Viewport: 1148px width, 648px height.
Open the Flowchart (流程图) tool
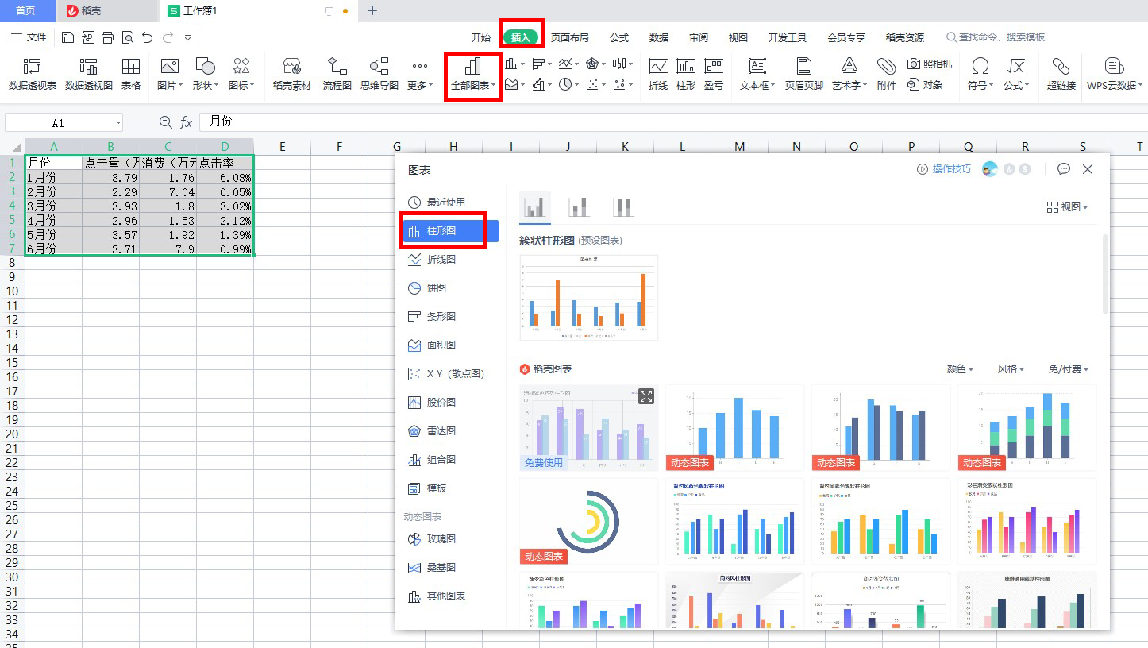(337, 73)
